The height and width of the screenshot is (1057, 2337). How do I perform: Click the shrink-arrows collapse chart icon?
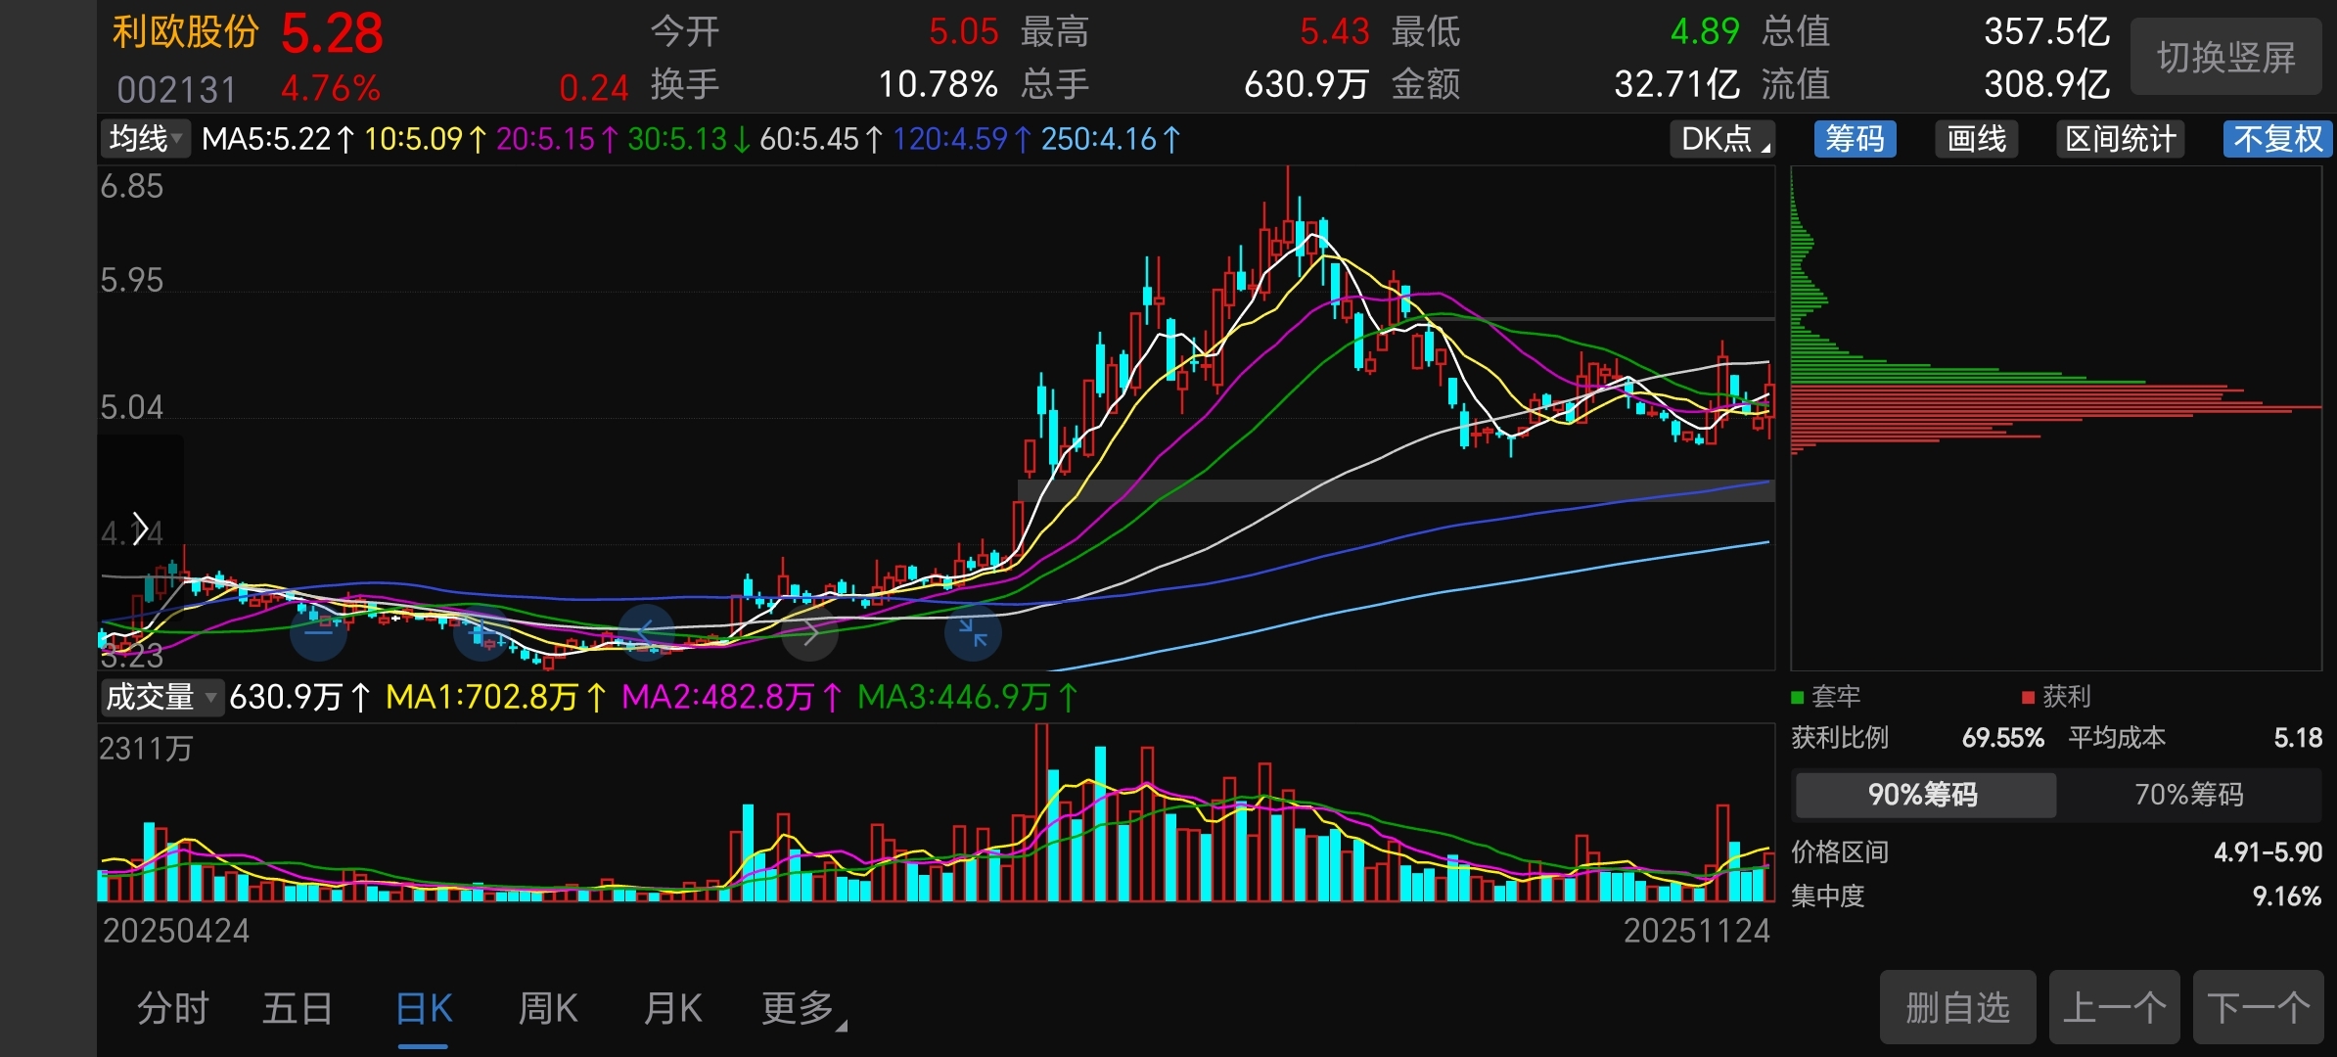(973, 633)
